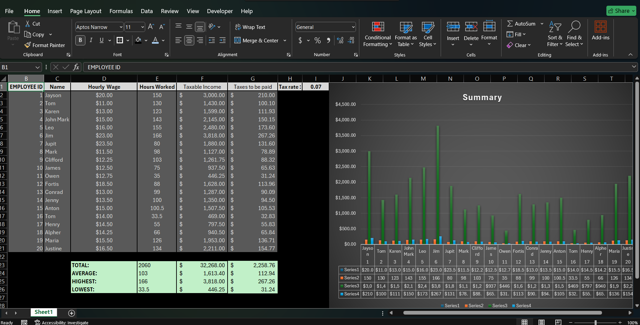The height and width of the screenshot is (325, 640).
Task: Toggle Wrap Text for selected cell
Action: pyautogui.click(x=250, y=27)
